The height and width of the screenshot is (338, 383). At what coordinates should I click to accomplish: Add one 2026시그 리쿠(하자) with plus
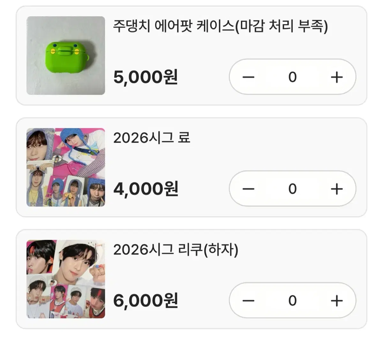point(337,301)
